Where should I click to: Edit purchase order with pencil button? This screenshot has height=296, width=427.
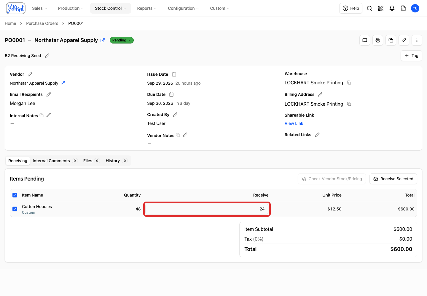(x=404, y=40)
